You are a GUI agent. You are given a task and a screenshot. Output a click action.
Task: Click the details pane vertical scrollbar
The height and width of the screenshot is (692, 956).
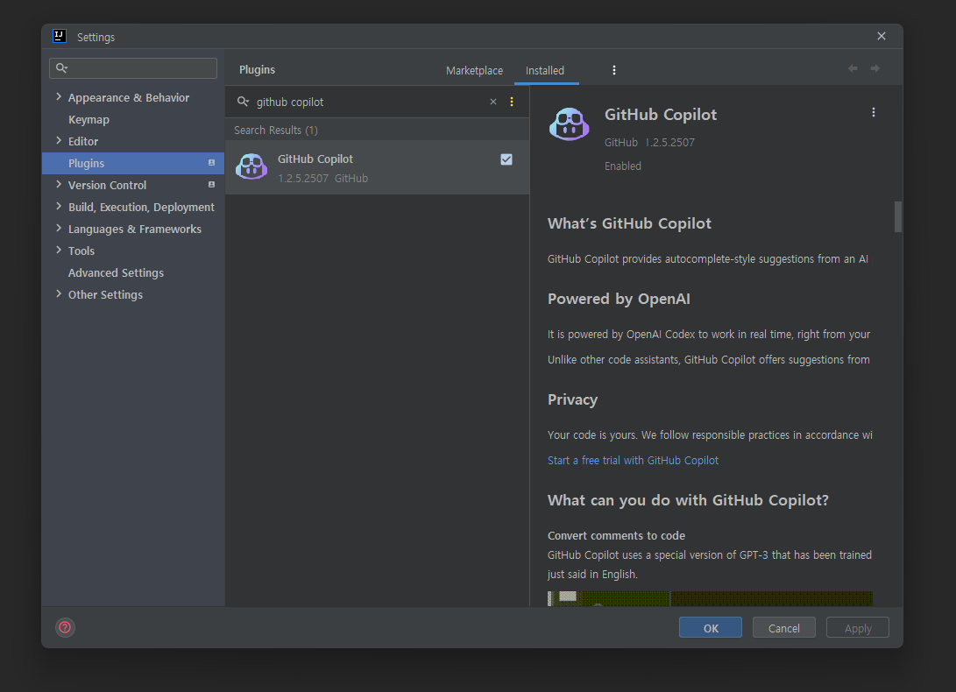(897, 216)
